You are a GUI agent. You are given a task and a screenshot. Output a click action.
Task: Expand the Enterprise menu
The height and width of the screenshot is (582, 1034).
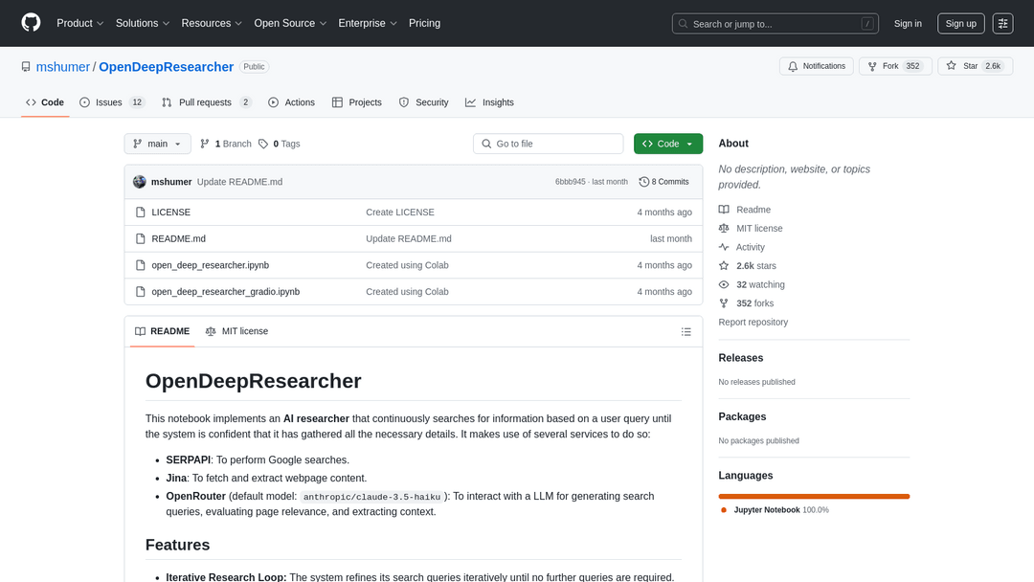[x=368, y=23]
